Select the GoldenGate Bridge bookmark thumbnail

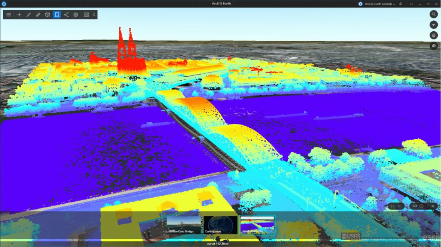[184, 225]
